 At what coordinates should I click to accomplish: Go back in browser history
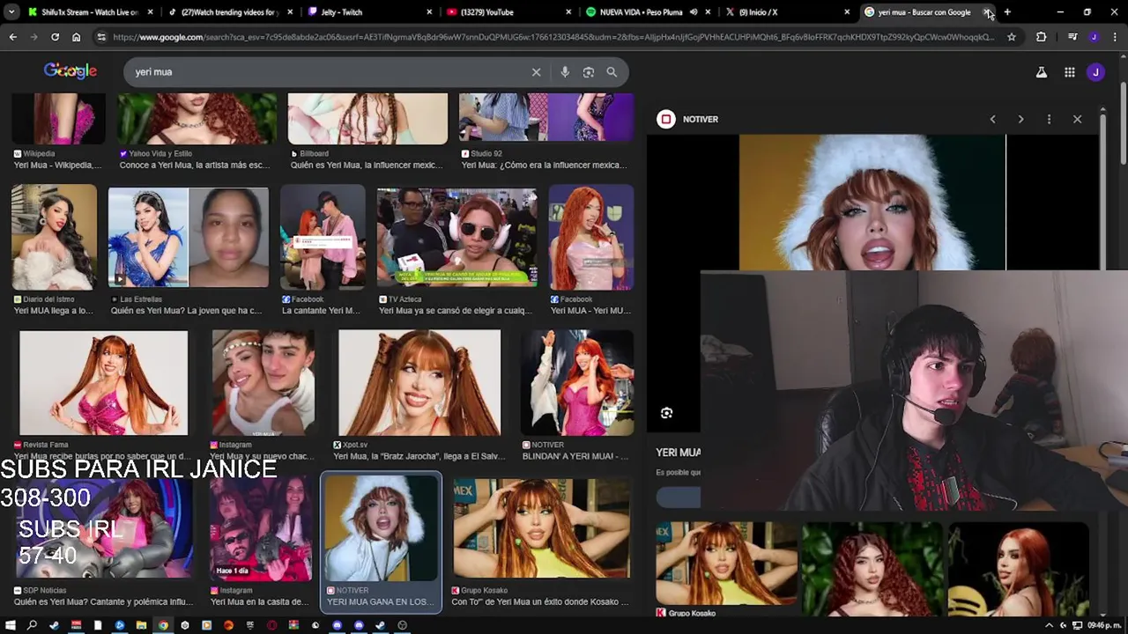(13, 37)
